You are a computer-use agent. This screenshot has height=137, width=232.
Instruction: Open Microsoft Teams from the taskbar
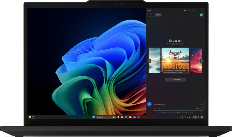[138, 117]
